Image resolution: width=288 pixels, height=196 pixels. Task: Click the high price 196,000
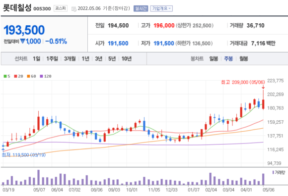[x=164, y=25]
